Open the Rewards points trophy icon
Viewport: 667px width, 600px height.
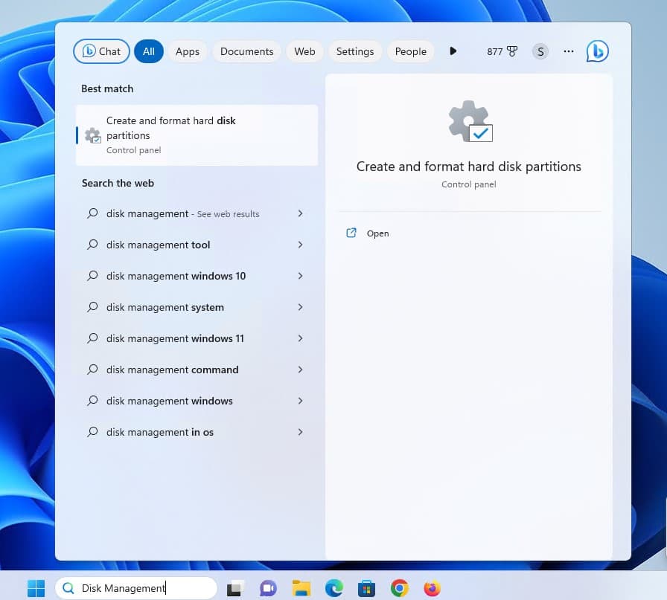click(511, 51)
